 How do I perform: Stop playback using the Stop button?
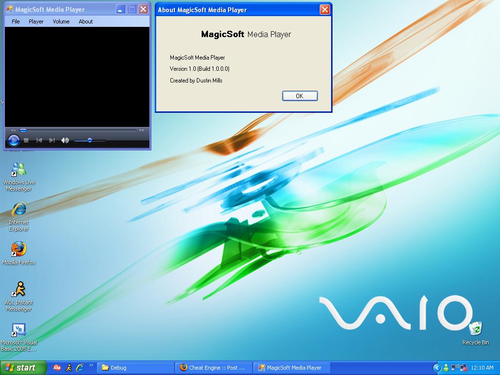click(x=26, y=140)
